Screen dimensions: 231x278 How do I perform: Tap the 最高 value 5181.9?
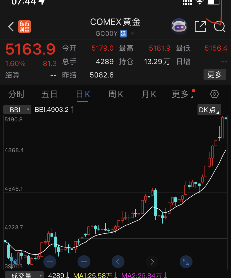pyautogui.click(x=160, y=48)
